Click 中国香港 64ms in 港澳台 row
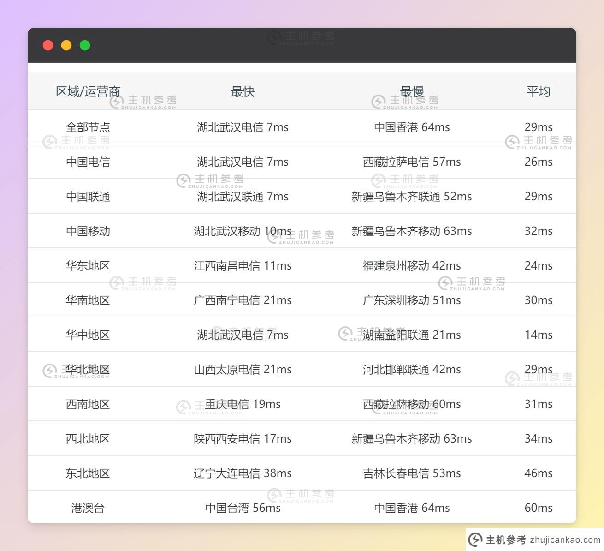Image resolution: width=604 pixels, height=551 pixels. (412, 508)
